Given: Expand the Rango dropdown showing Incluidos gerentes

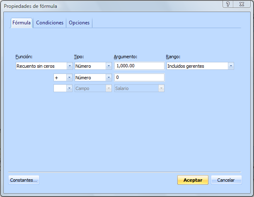Looking at the screenshot, I should (231, 66).
